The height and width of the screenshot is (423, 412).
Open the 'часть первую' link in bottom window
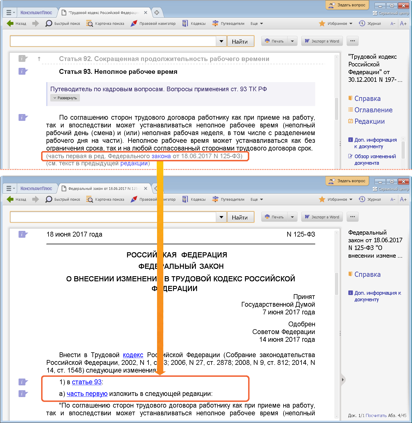click(87, 394)
